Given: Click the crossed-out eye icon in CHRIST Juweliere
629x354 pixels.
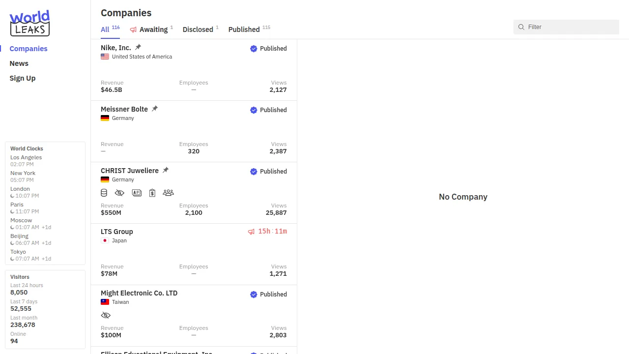Looking at the screenshot, I should pos(119,193).
